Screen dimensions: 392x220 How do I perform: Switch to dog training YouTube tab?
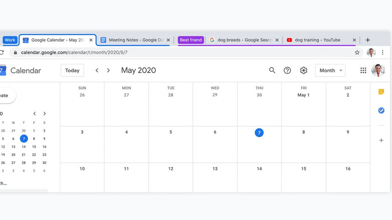tap(321, 40)
